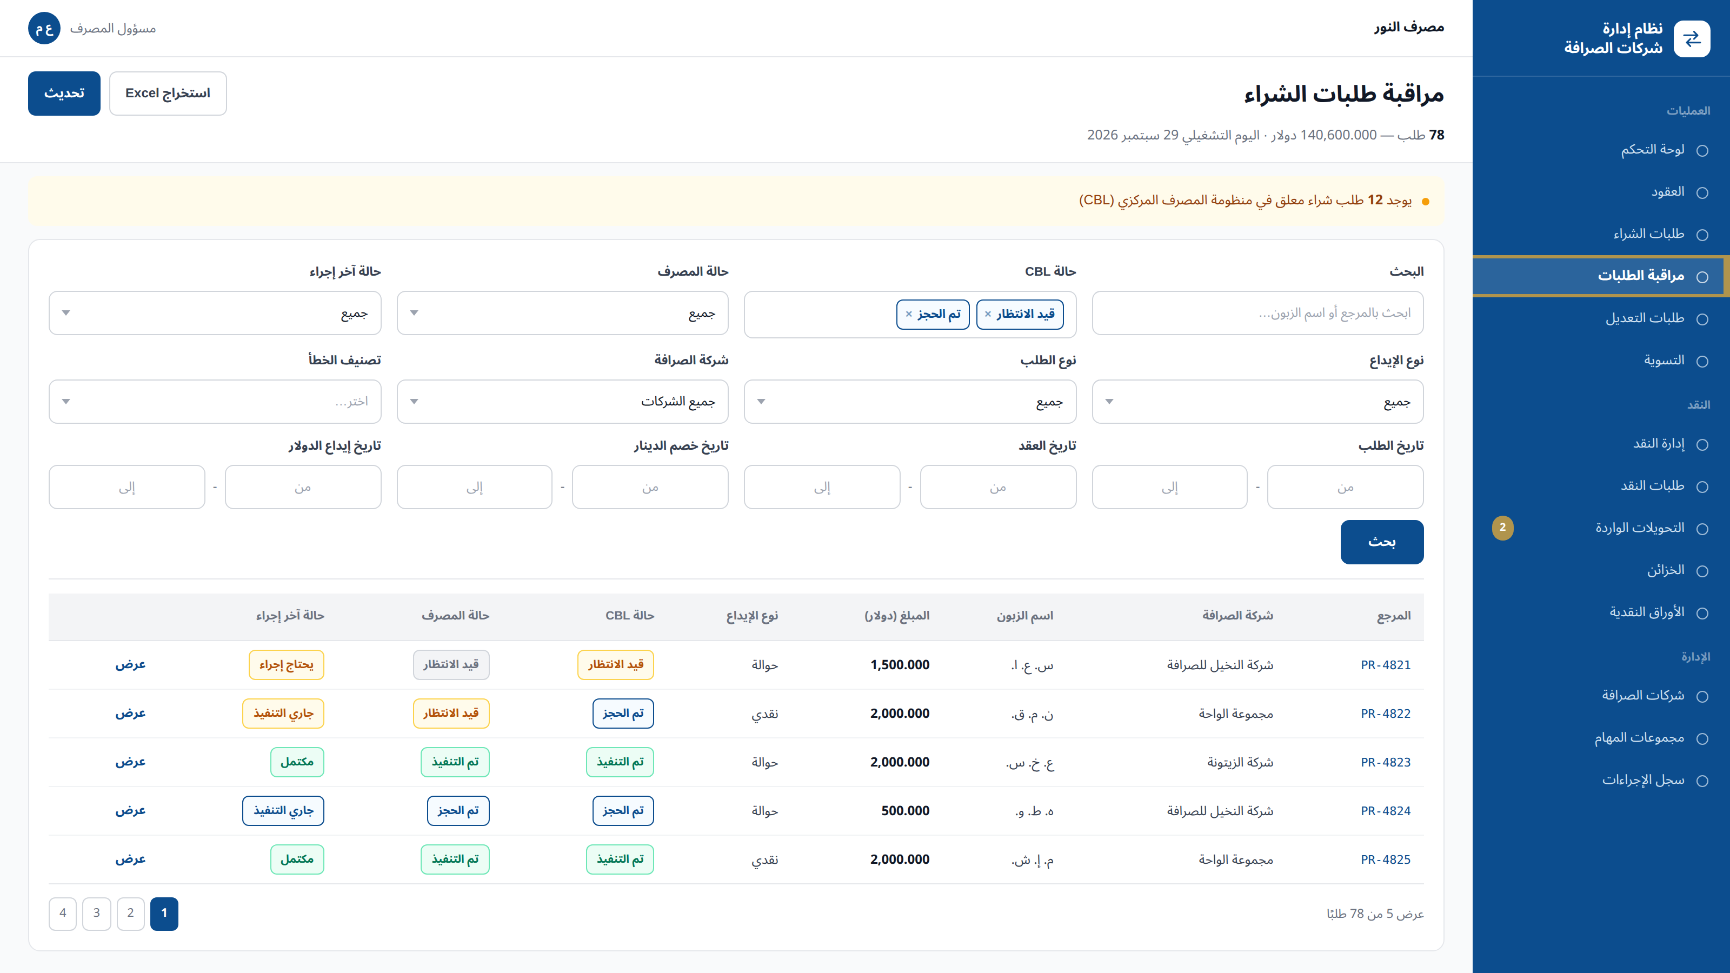Viewport: 1730px width, 973px height.
Task: Click عرض for row PR-4821
Action: tap(130, 665)
